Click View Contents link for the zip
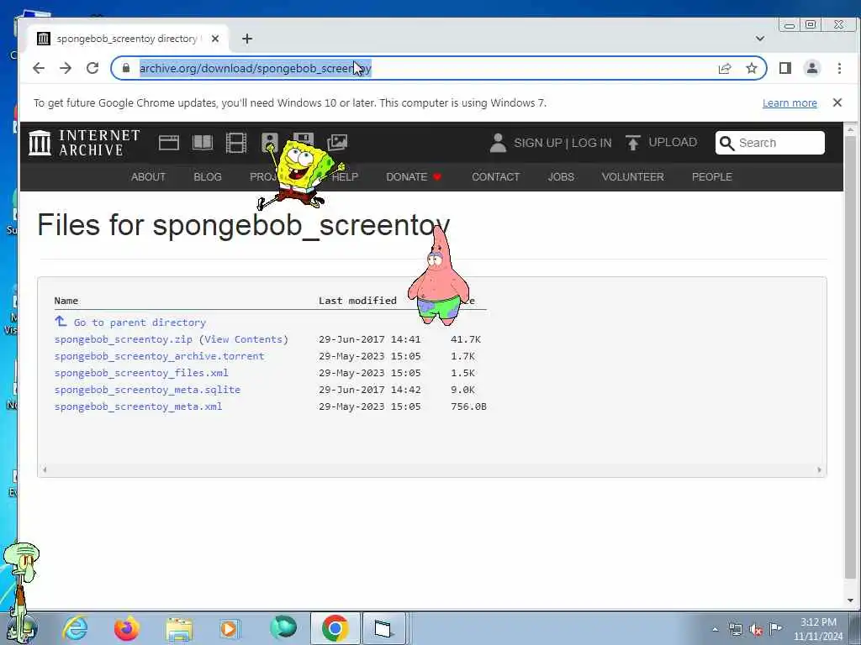This screenshot has width=861, height=645. [243, 339]
